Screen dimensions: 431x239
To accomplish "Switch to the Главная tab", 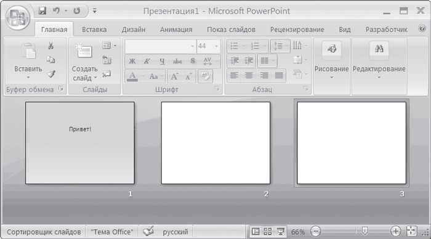I will [x=54, y=30].
